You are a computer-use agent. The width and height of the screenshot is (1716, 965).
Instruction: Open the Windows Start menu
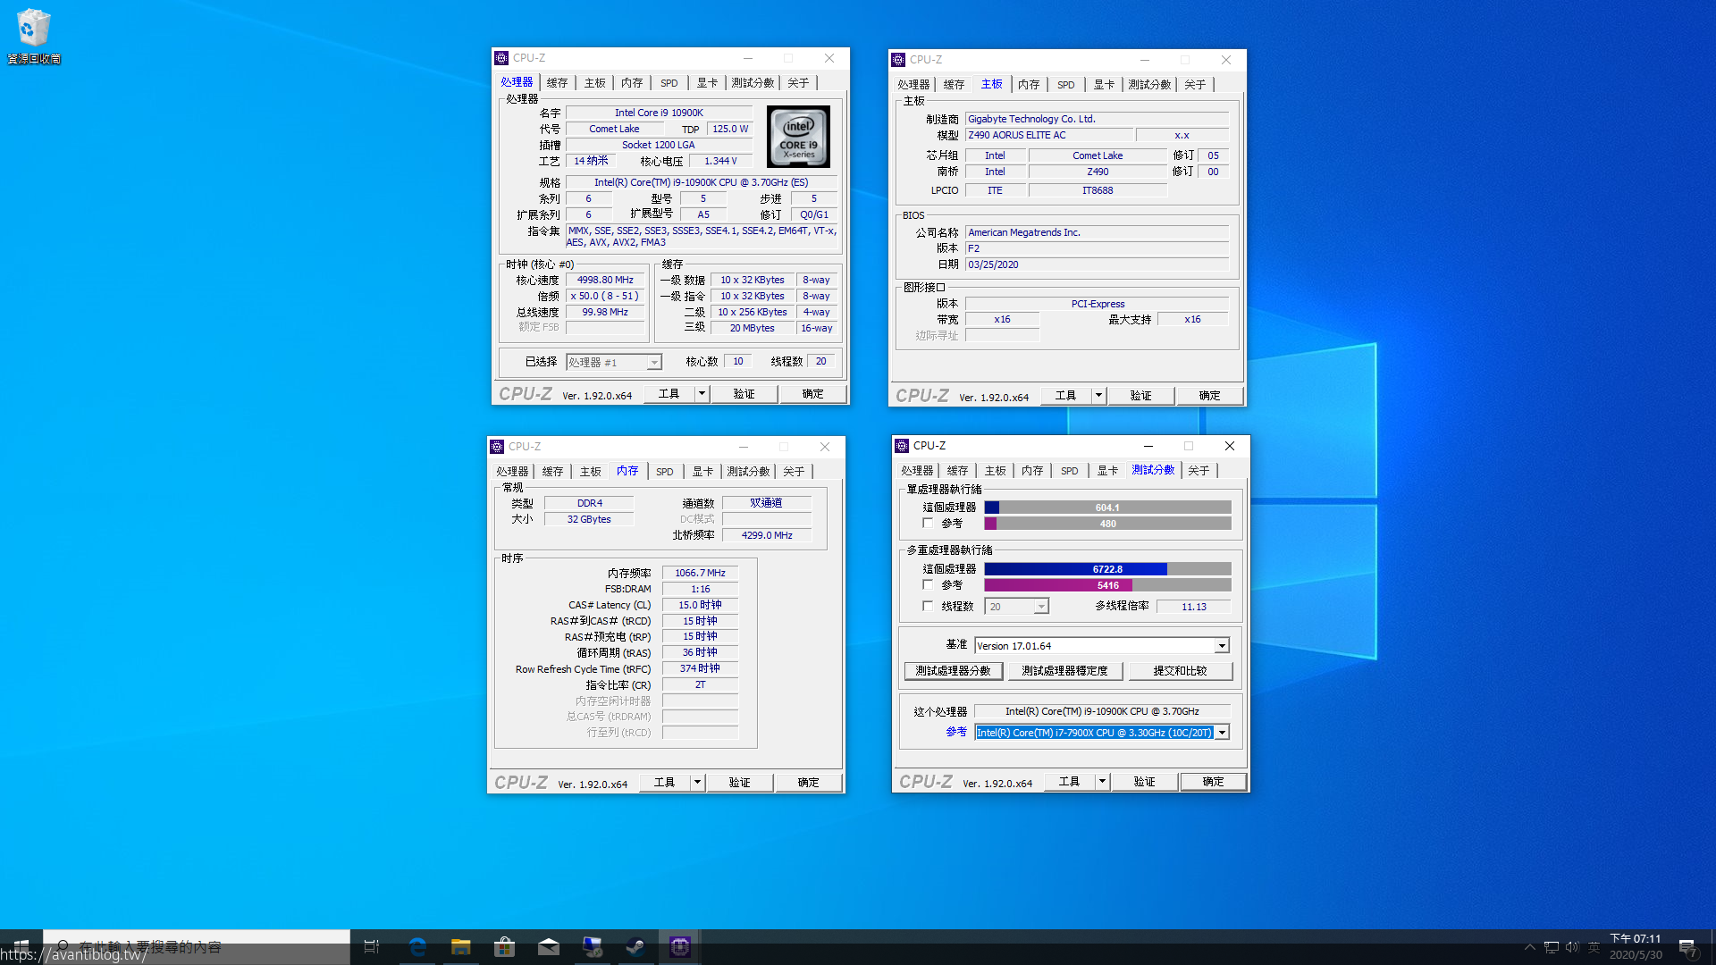tap(21, 946)
